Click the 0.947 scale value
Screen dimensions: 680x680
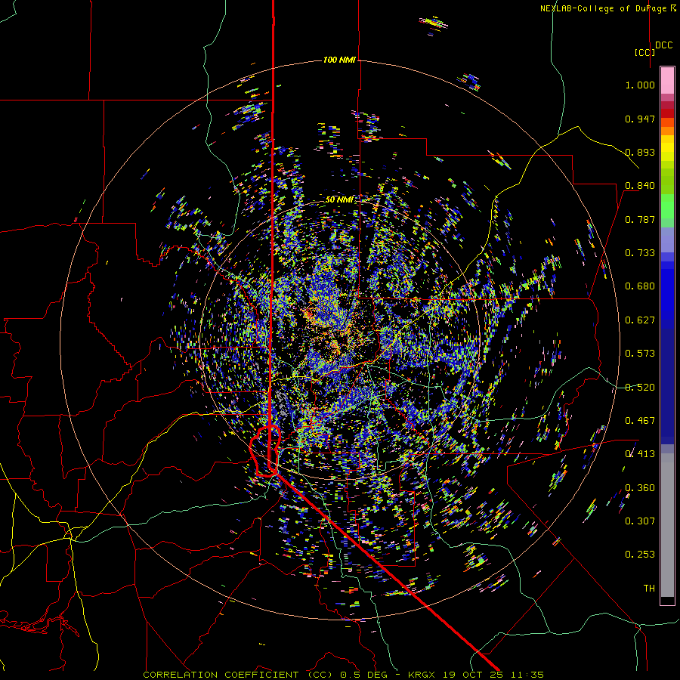point(640,119)
